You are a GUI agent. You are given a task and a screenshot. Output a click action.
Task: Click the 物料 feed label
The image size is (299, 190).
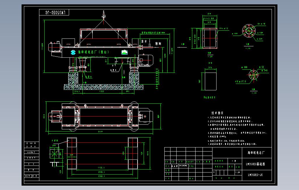[158, 44]
